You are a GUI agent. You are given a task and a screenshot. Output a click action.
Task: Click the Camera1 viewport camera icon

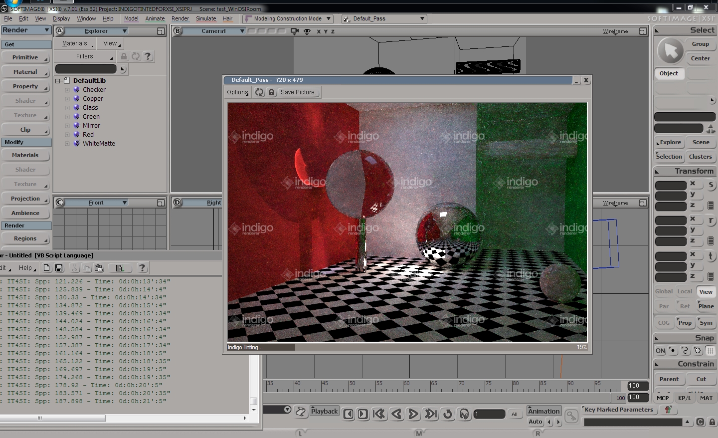tap(295, 31)
